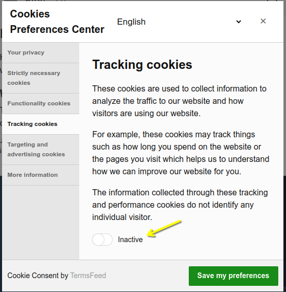Click the language dropdown chevron arrow
Viewport: 286px width, 292px height.
pos(239,22)
